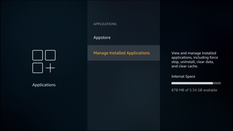Image resolution: width=233 pixels, height=131 pixels.
Task: Click the Applications label under the icon
Action: click(44, 85)
